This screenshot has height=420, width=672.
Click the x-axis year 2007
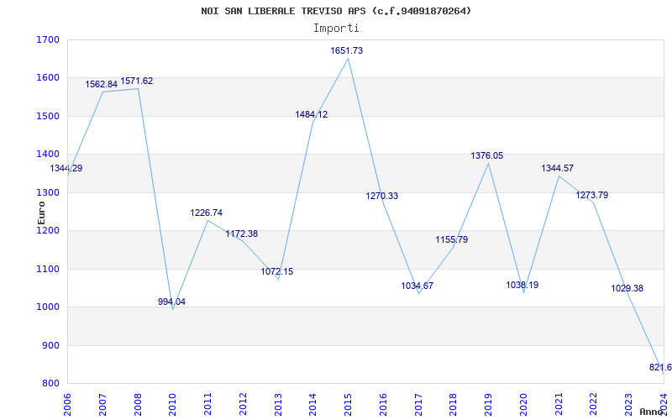pos(102,405)
